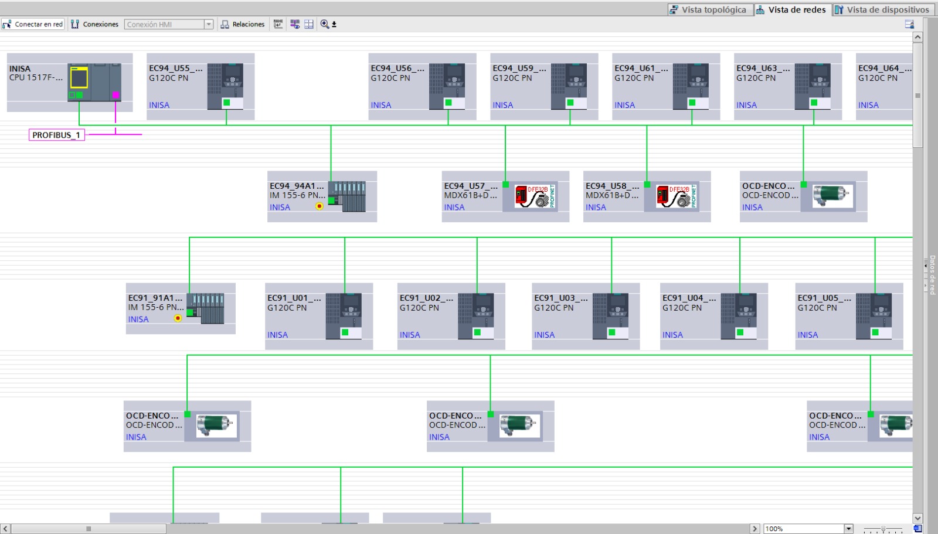Viewport: 938px width, 534px height.
Task: Click the zoom slider handle
Action: [x=883, y=529]
